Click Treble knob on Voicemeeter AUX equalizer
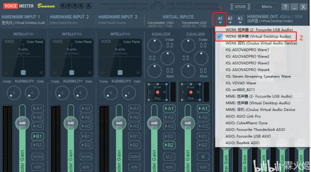Image resolution: width=311 pixels, height=172 pixels. pos(188,45)
